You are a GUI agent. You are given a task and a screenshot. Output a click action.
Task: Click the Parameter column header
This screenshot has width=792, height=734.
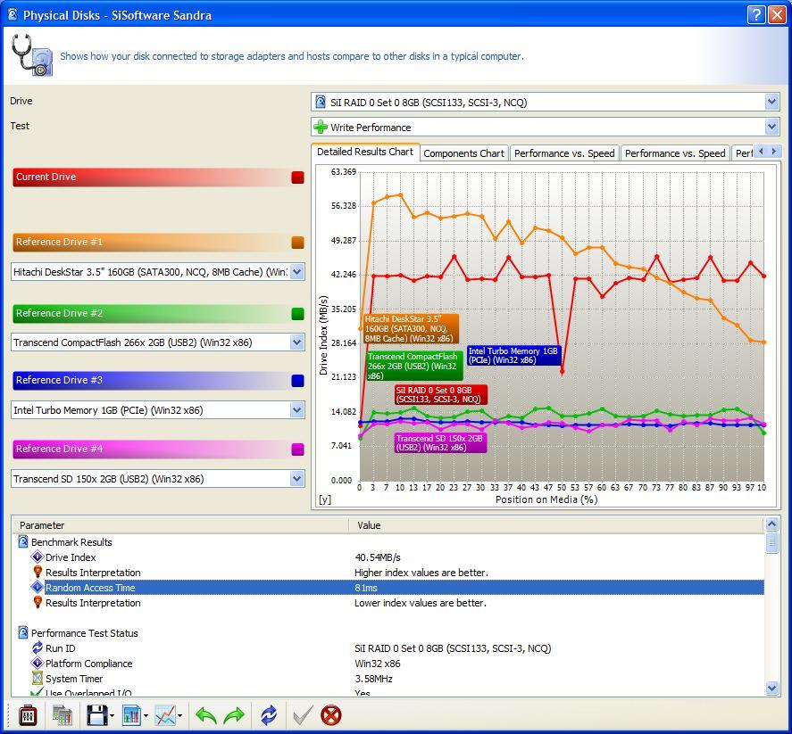coord(180,525)
